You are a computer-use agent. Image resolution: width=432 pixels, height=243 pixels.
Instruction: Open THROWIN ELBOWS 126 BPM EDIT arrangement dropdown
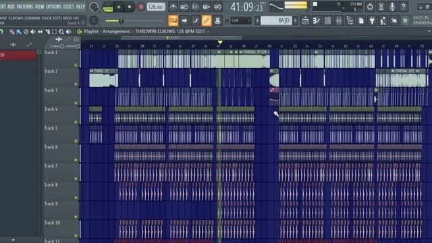[170, 32]
